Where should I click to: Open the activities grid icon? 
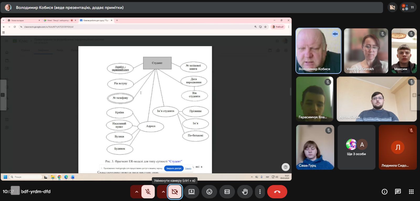(411, 192)
